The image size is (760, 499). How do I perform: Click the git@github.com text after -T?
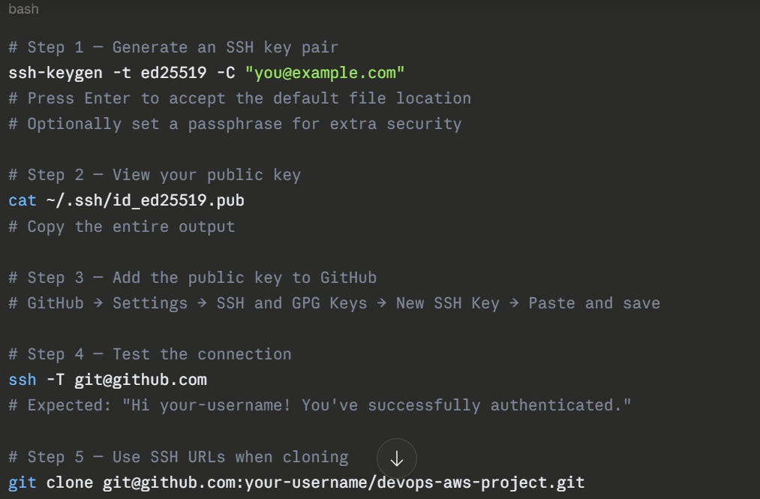[140, 380]
